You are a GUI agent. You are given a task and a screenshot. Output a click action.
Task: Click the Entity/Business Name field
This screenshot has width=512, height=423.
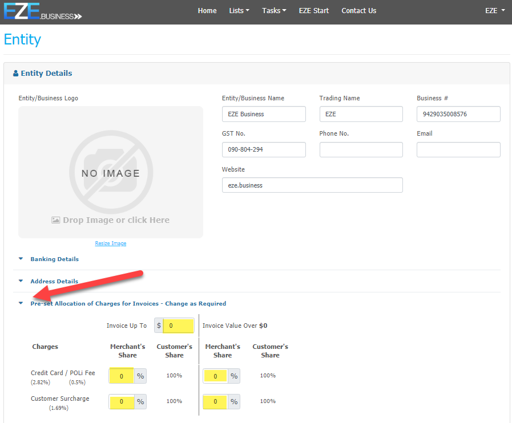264,114
